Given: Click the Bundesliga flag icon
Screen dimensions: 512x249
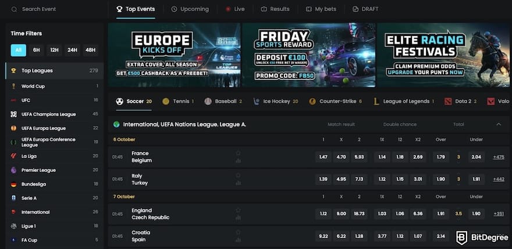Looking at the screenshot, I should (14, 184).
